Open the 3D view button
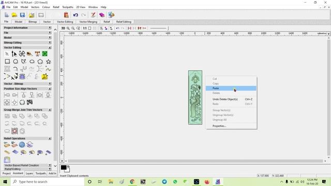Screen dimensions: 331x186 pos(63,28)
